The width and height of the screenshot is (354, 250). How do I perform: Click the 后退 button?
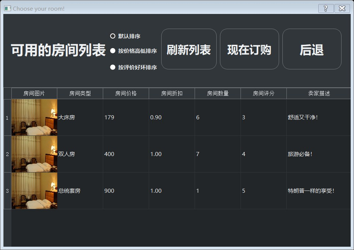[x=312, y=49]
